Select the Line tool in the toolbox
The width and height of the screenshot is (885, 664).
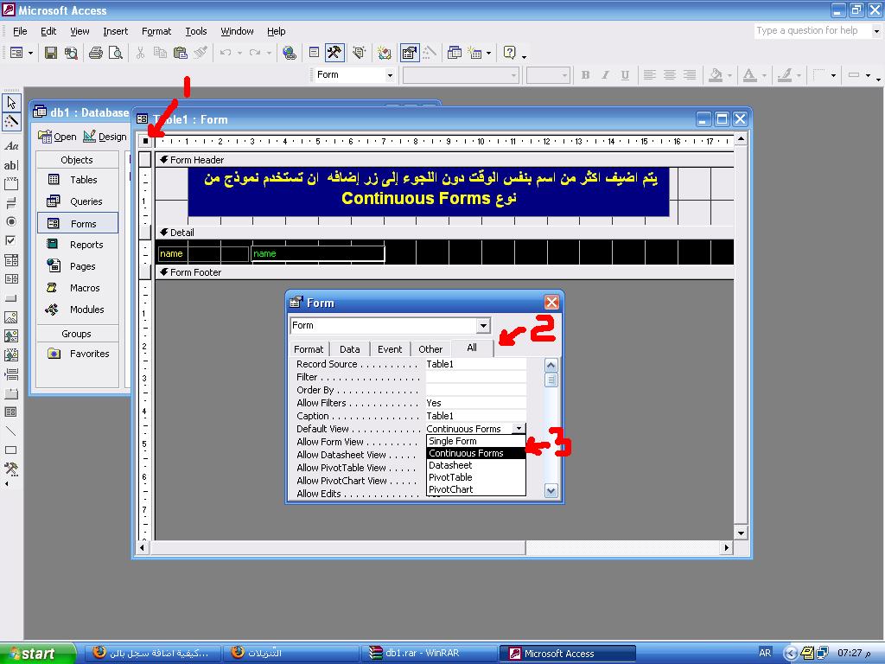coord(11,431)
